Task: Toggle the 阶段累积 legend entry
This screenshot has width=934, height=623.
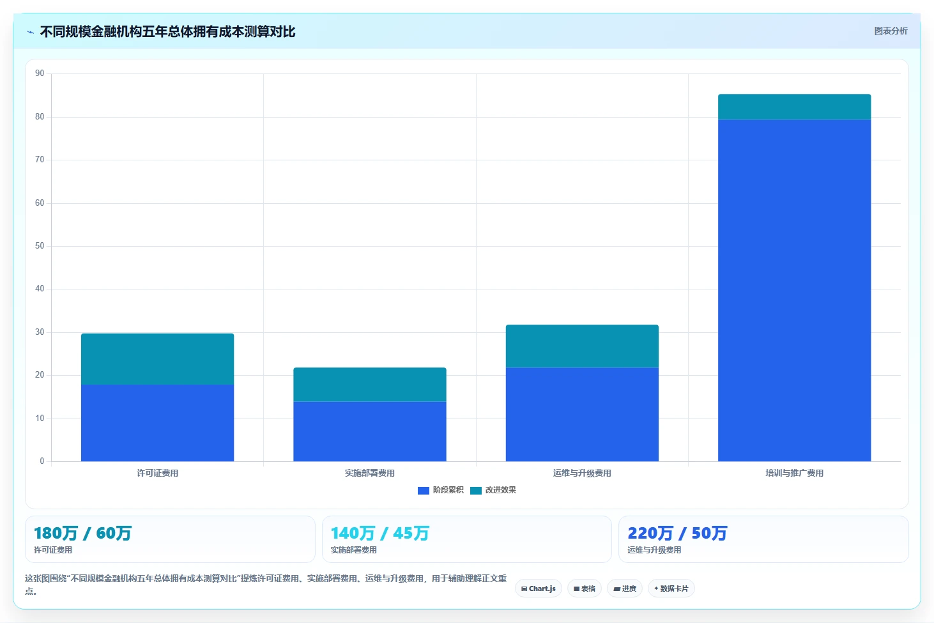Action: (441, 490)
